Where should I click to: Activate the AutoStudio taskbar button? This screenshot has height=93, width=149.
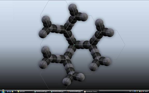[91, 91]
